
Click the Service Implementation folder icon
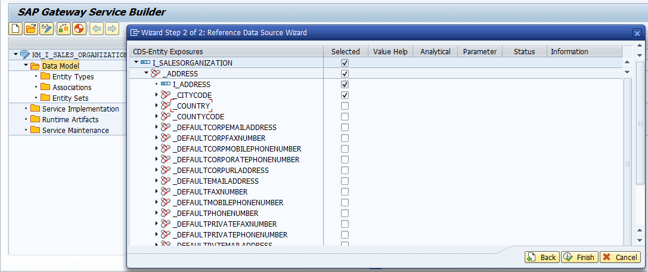pyautogui.click(x=36, y=109)
